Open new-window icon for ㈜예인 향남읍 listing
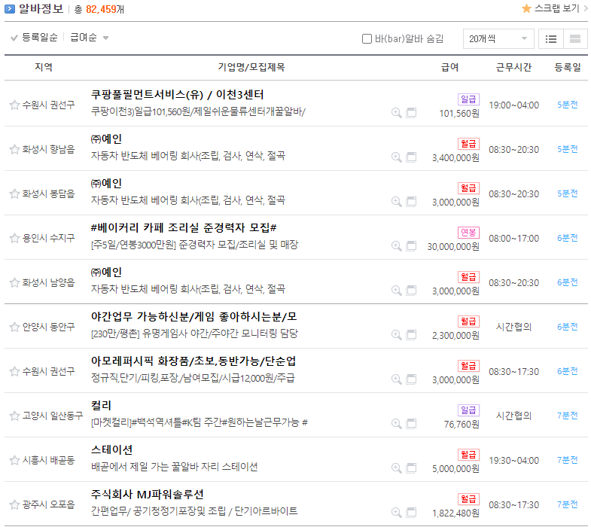 click(x=411, y=157)
